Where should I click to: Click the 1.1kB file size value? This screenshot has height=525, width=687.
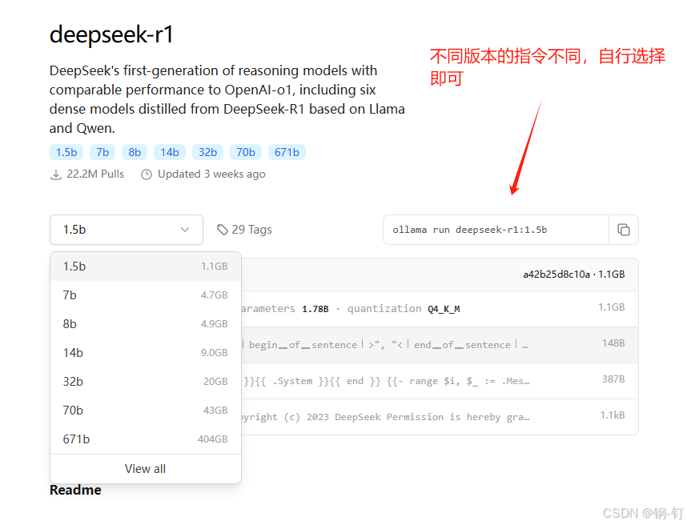[x=613, y=415]
